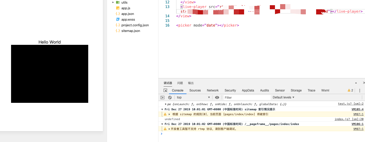Focus the console Filter field
This screenshot has width=365, height=142.
(247, 97)
